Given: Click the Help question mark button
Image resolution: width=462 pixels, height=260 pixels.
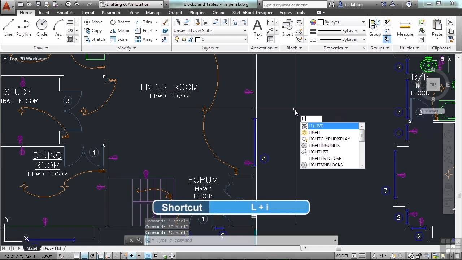Looking at the screenshot, I should (409, 5).
